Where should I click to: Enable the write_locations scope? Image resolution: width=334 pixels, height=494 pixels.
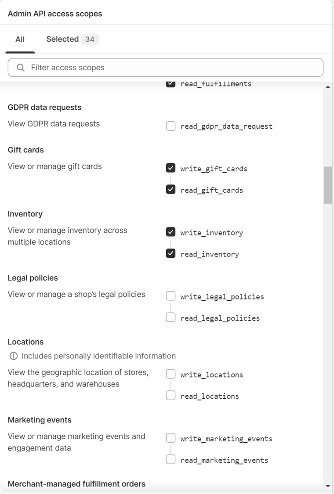pos(171,374)
